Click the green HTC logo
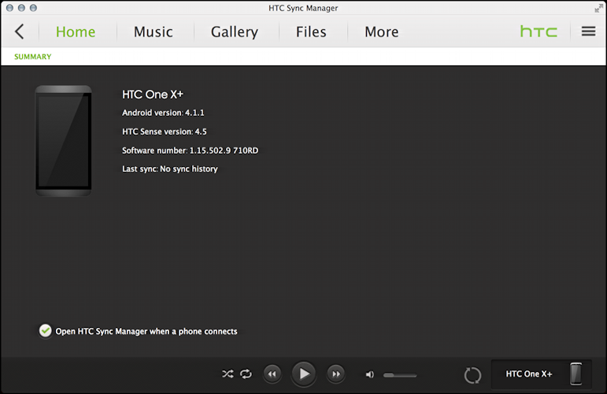 539,32
